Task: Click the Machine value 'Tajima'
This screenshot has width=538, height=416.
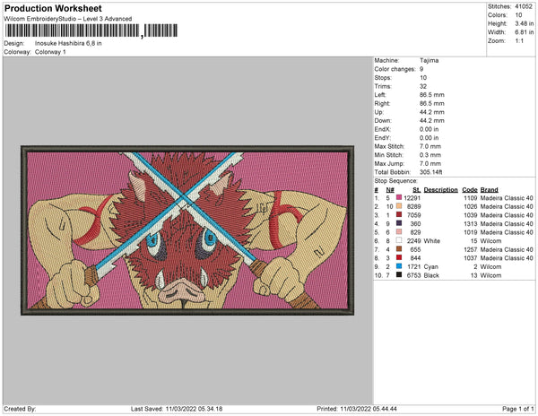Action: [x=430, y=60]
